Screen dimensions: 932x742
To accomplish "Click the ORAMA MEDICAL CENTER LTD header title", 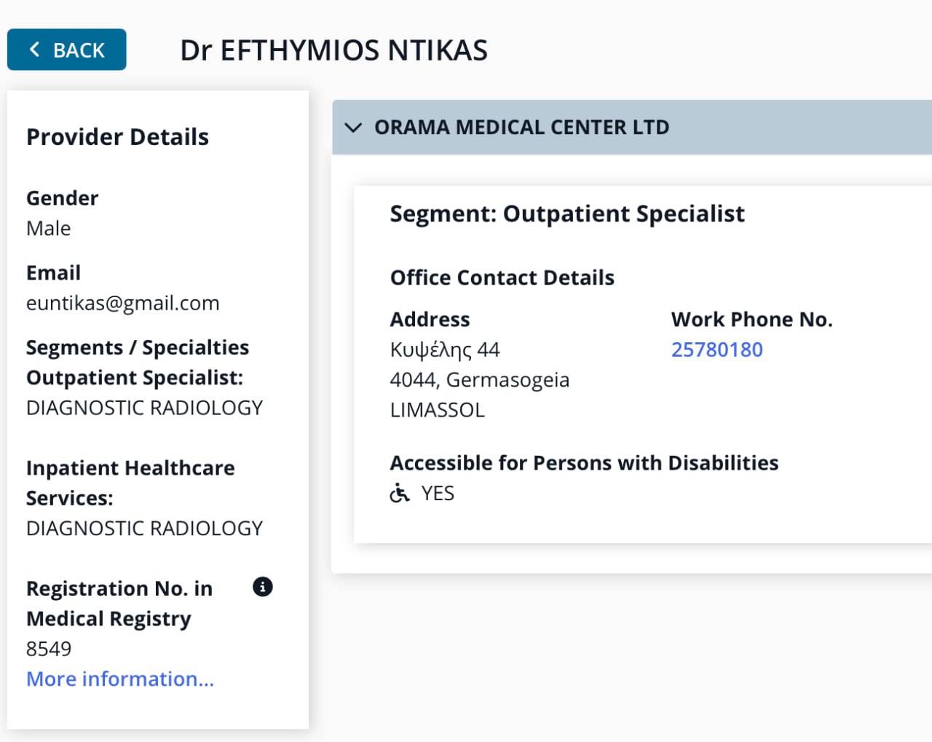I will [x=521, y=127].
